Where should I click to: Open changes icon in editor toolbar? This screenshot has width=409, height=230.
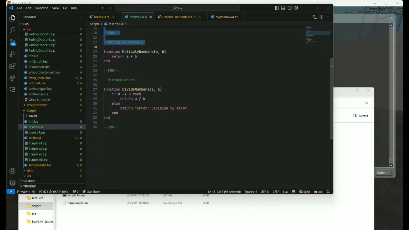tap(315, 17)
